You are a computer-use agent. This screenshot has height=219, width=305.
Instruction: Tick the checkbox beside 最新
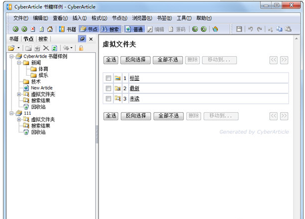108,89
